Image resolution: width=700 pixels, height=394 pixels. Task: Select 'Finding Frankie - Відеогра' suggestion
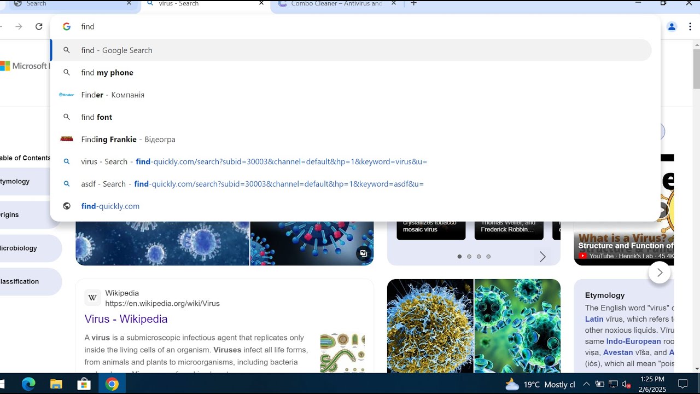click(351, 140)
